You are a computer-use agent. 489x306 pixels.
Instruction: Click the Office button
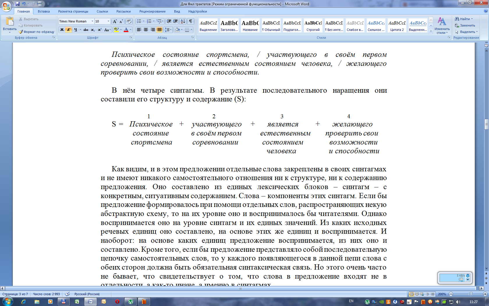point(6,6)
